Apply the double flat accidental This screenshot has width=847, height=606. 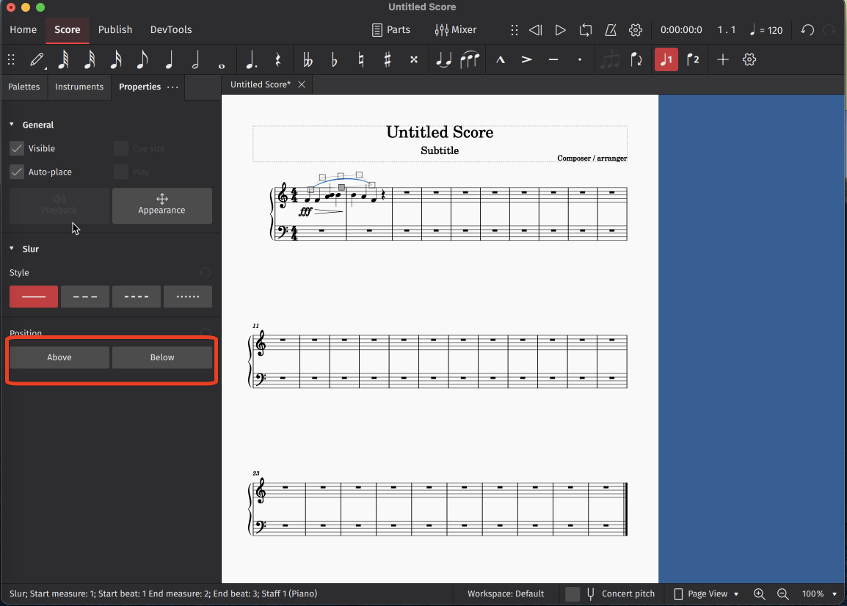point(308,59)
